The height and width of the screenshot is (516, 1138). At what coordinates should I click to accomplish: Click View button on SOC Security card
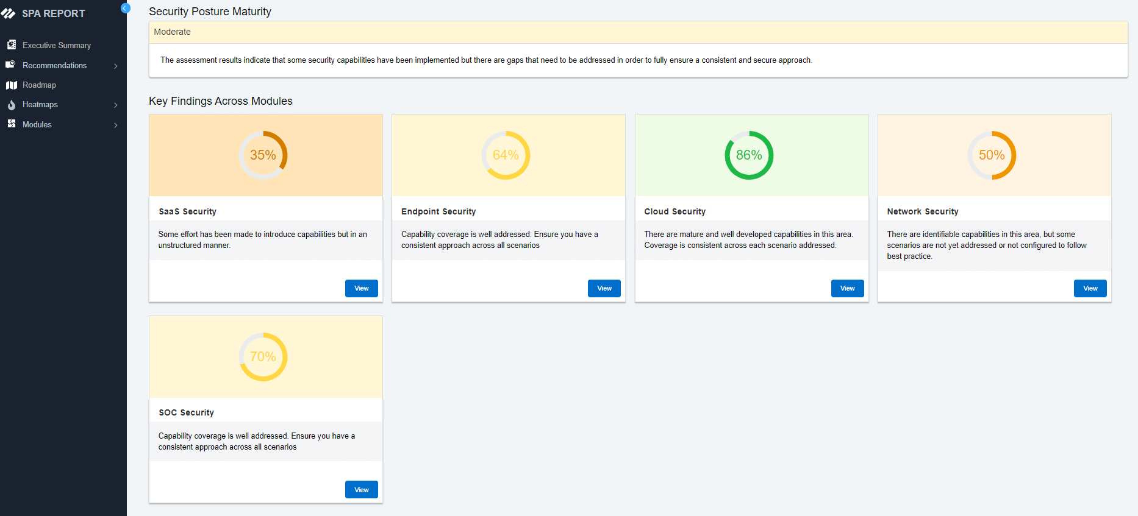(x=361, y=490)
